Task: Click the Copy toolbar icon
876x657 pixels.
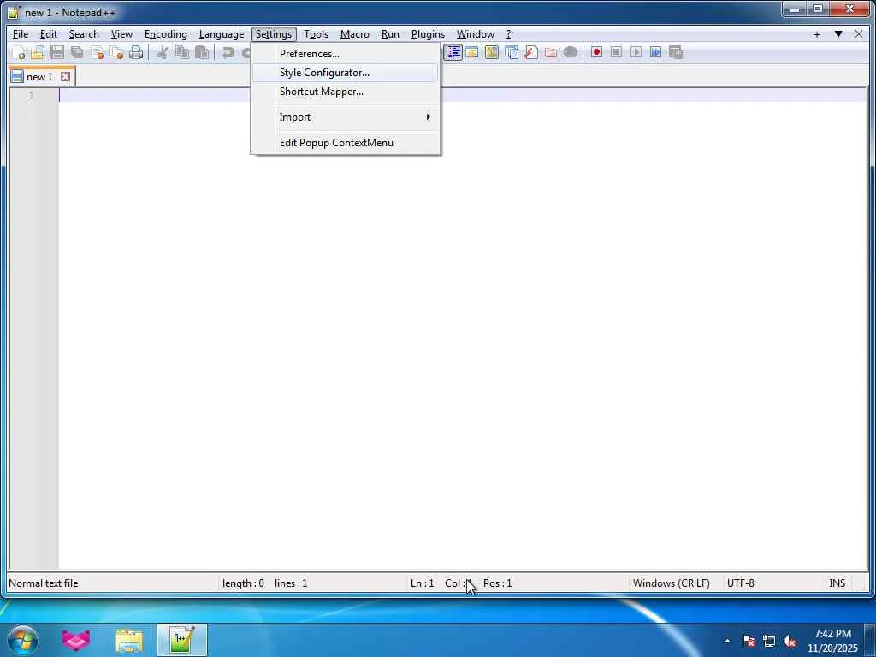Action: (182, 52)
